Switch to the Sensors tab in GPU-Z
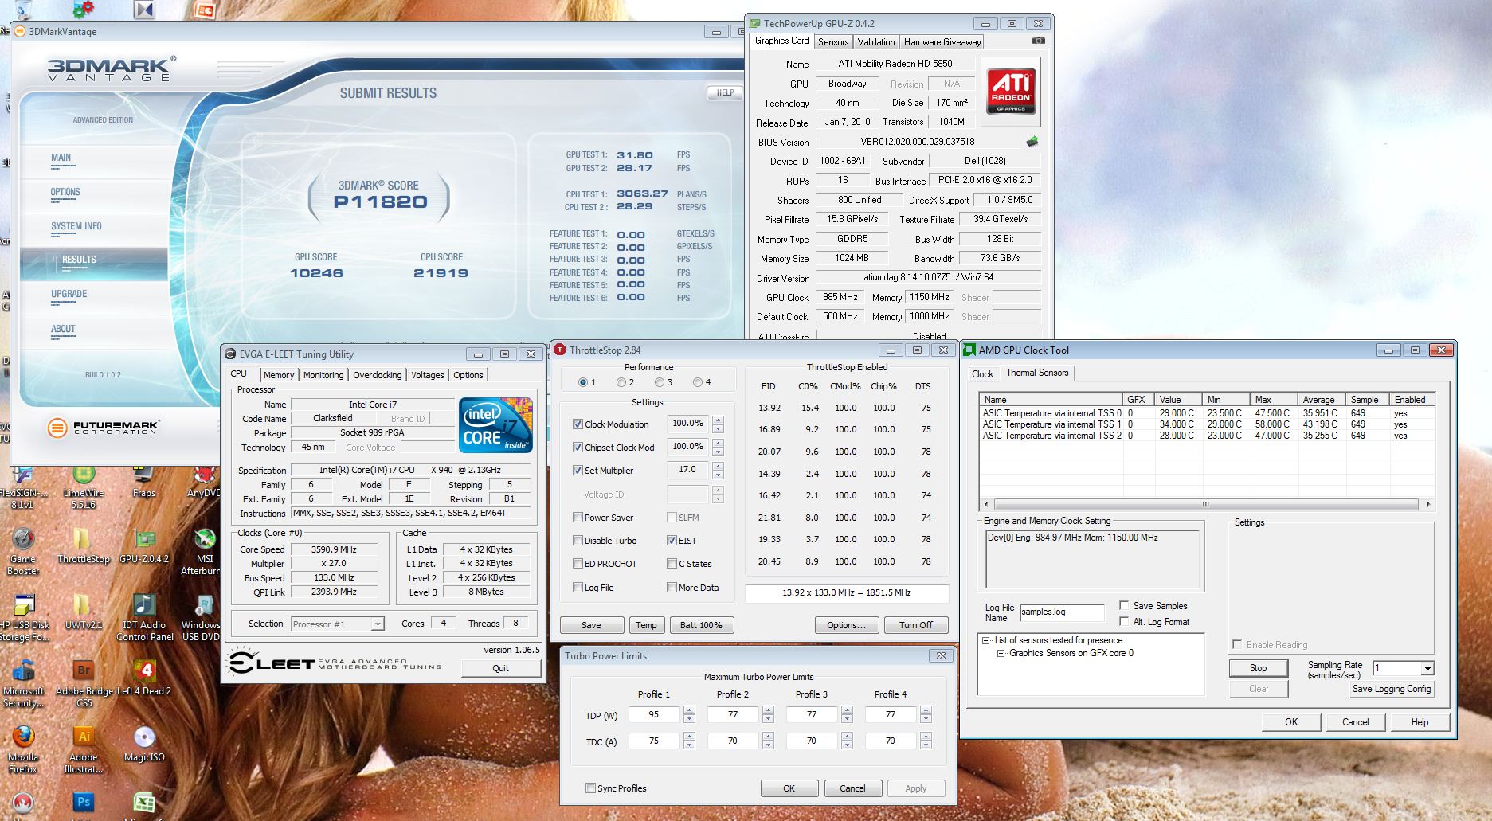The width and height of the screenshot is (1492, 821). [x=833, y=42]
